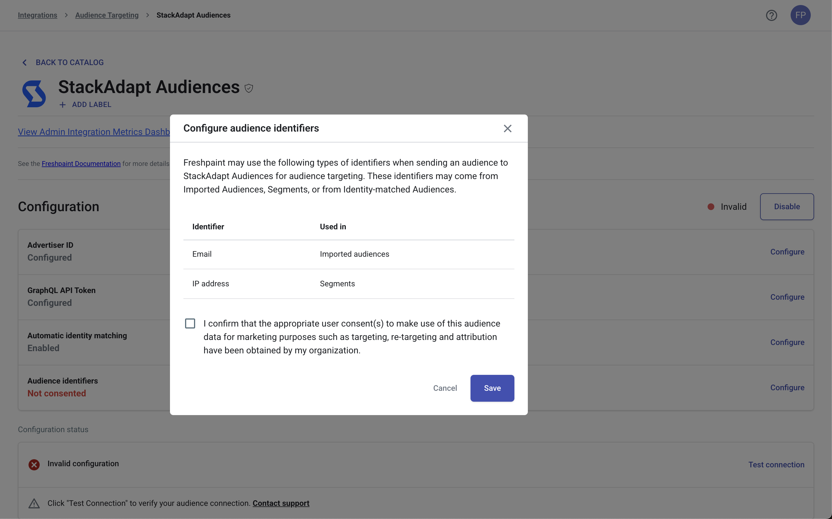Viewport: 832px width, 519px height.
Task: Cancel the audience identifiers dialog
Action: [445, 388]
